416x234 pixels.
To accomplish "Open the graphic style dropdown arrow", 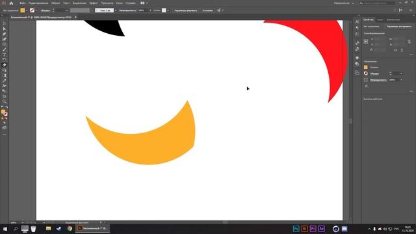I will pos(168,10).
